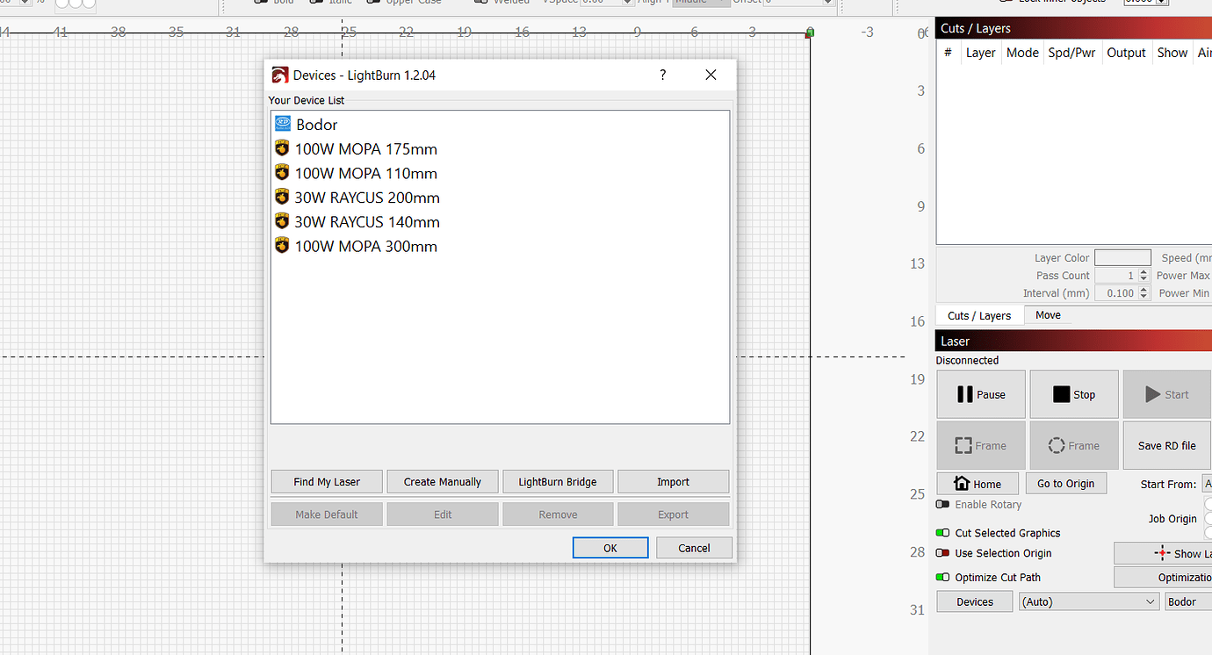Click the help question mark in Devices dialog
The width and height of the screenshot is (1212, 655).
(x=662, y=75)
